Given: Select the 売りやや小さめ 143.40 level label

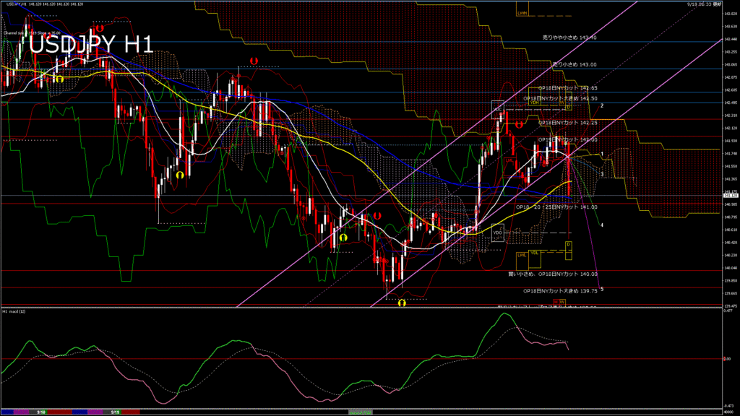Looking at the screenshot, I should pos(569,38).
